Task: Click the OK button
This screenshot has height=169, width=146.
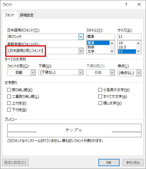Action: pos(109,162)
